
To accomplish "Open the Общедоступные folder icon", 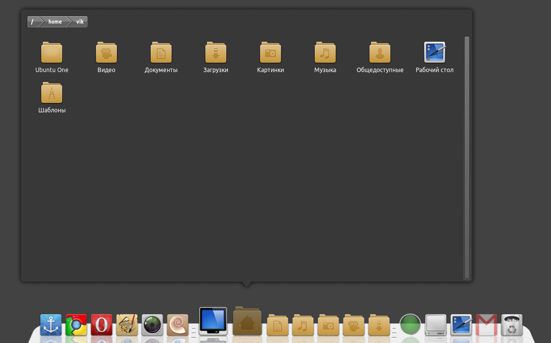I will [x=380, y=52].
